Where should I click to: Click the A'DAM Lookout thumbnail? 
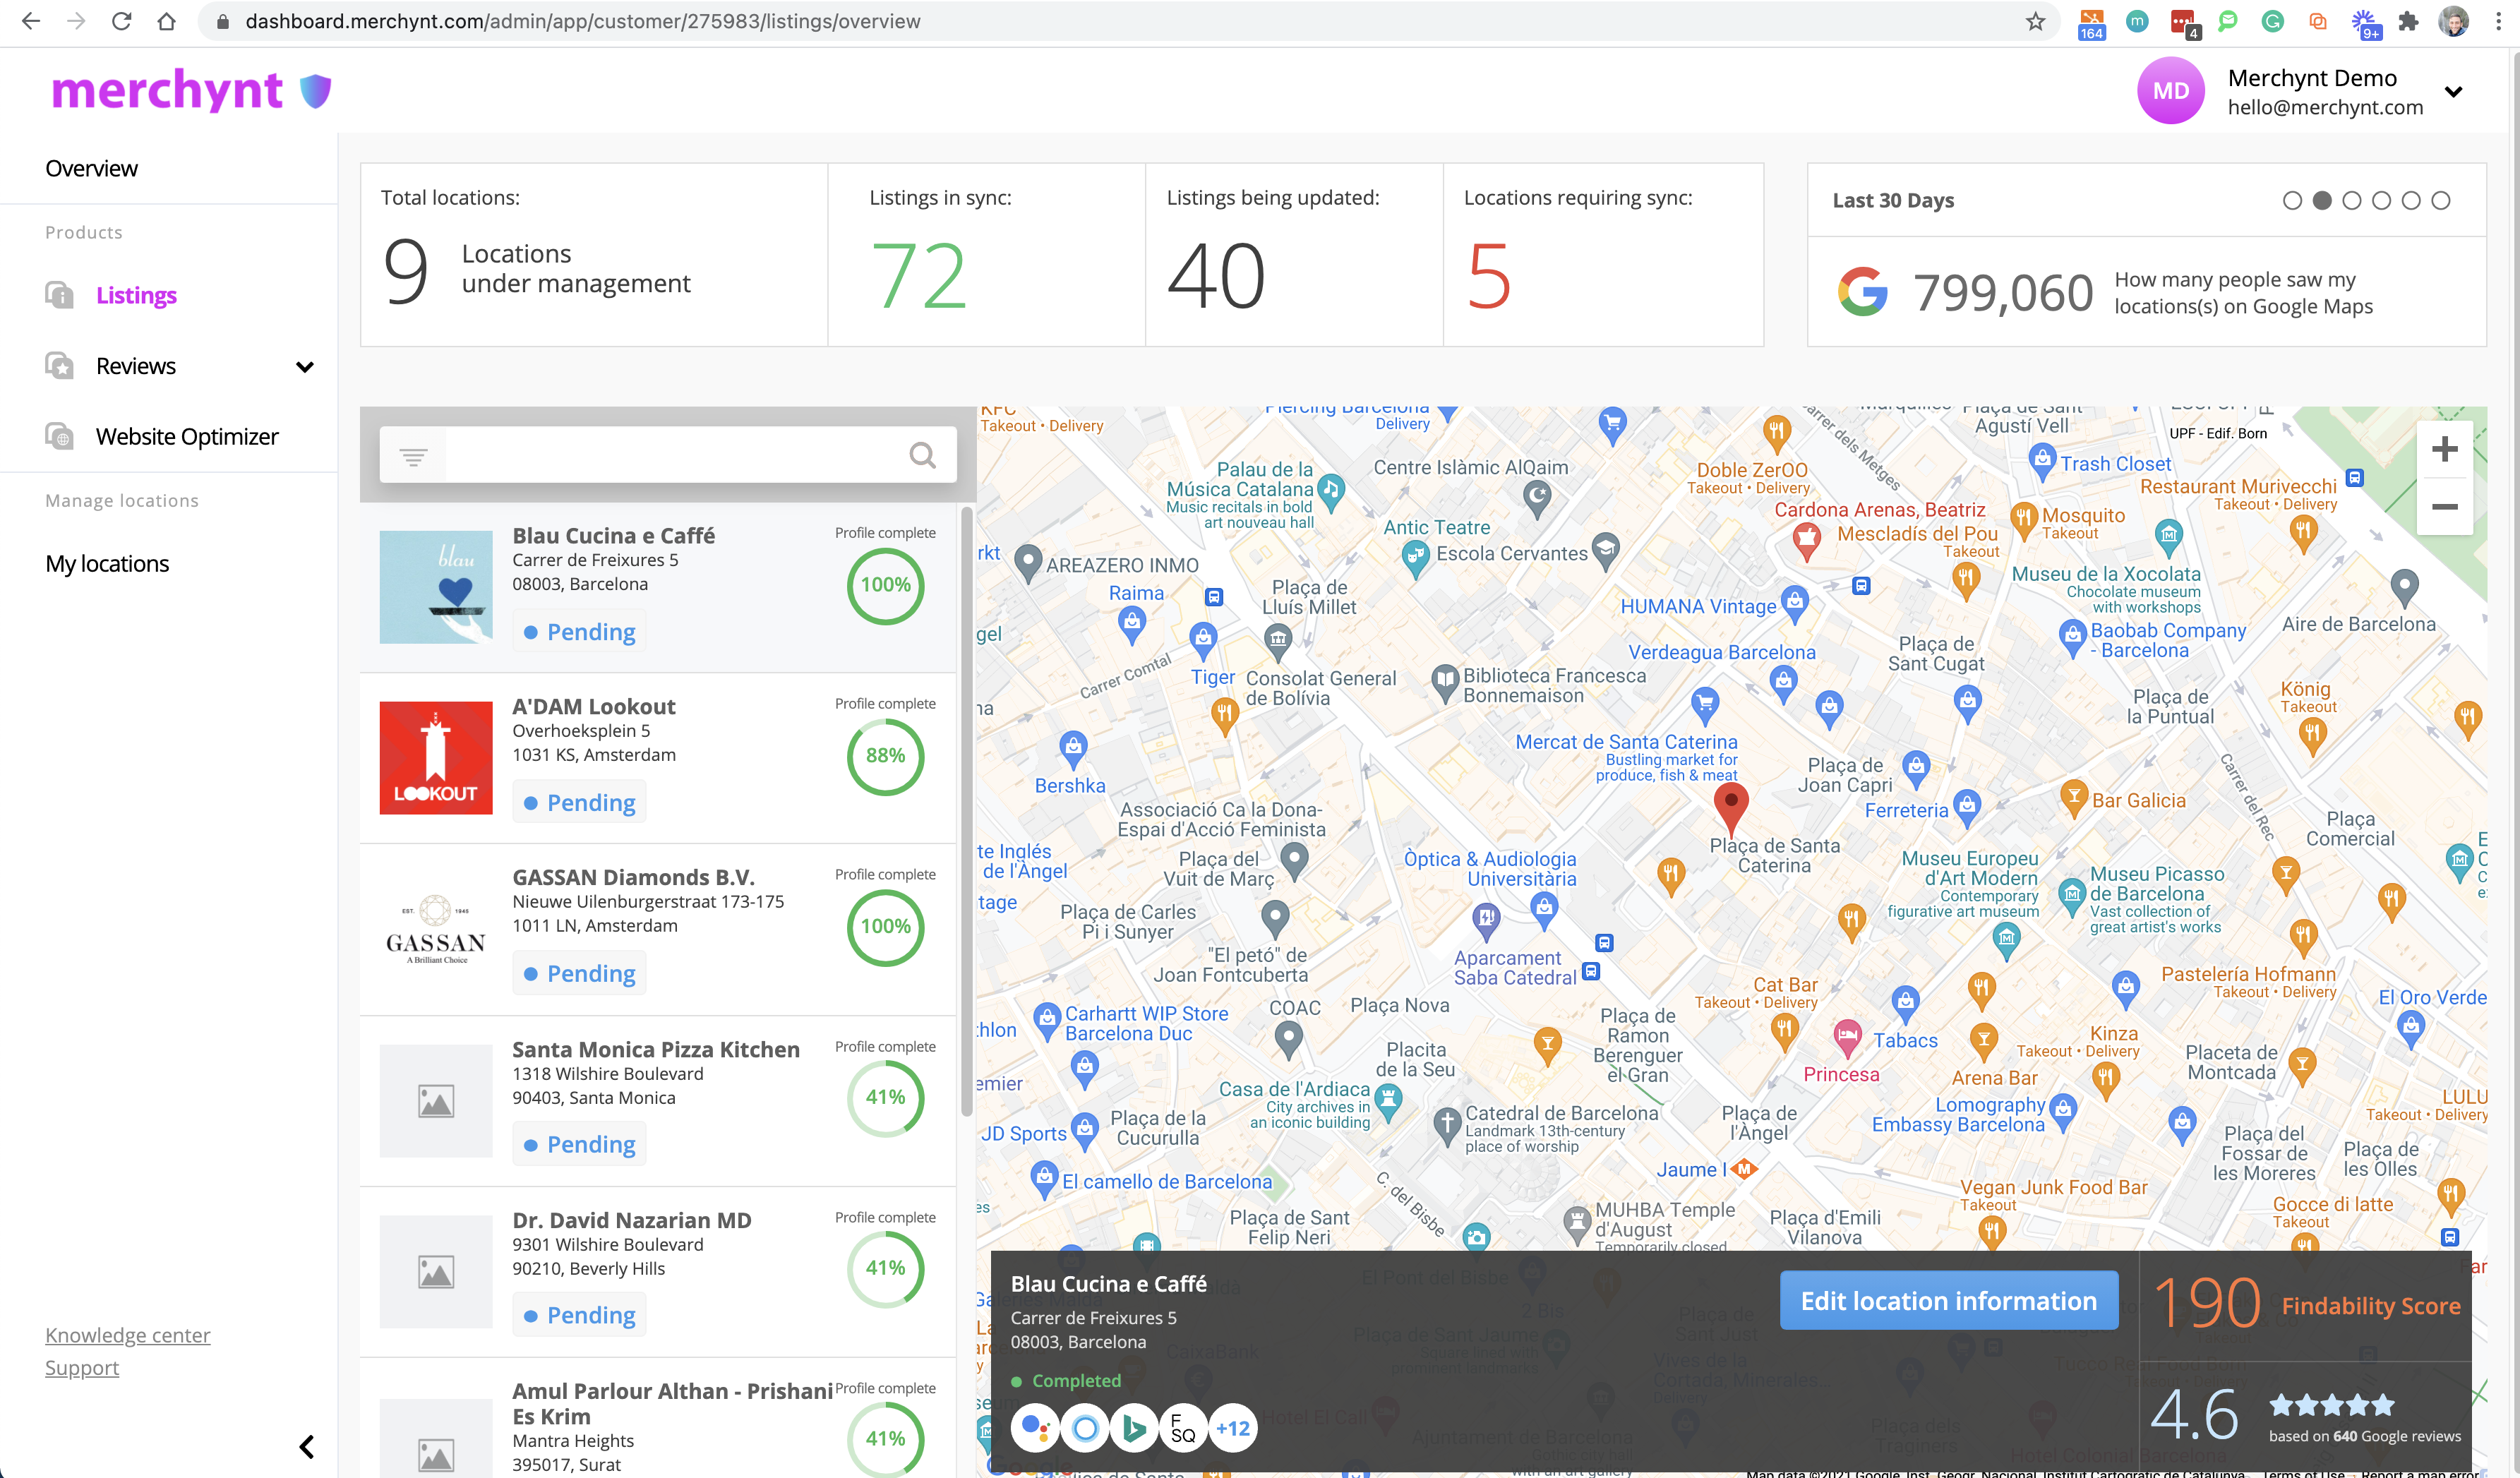click(436, 757)
